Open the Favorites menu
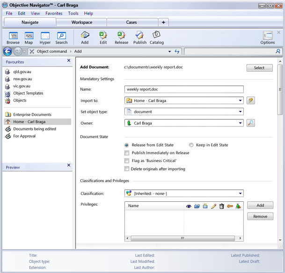This screenshot has width=285, height=273. pos(54,13)
